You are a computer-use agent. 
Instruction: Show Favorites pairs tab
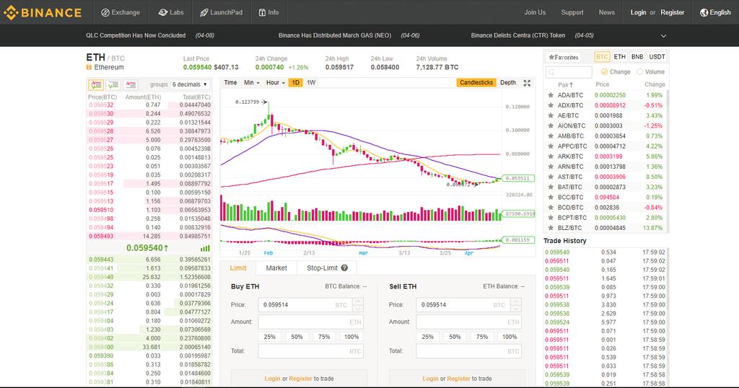[x=563, y=57]
